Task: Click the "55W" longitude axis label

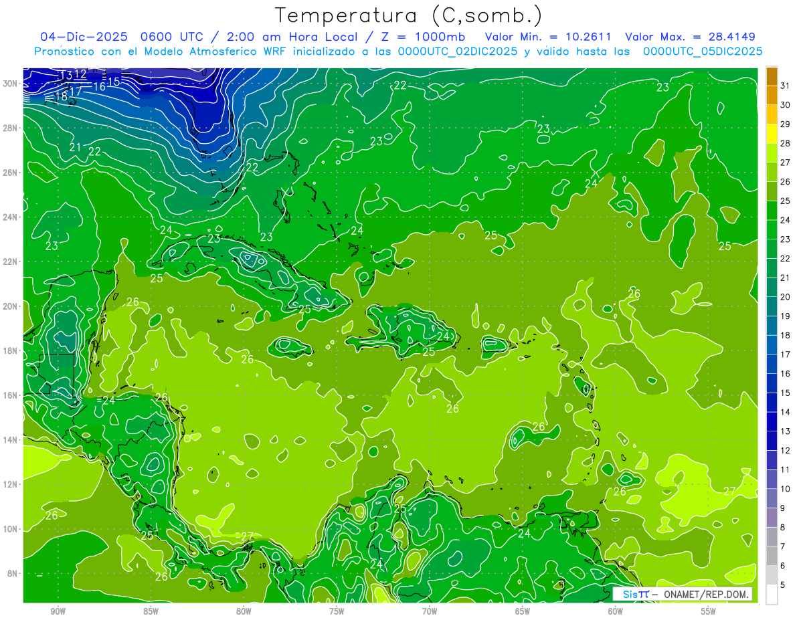Action: point(709,611)
